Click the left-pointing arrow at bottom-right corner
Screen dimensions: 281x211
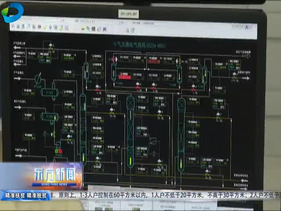[244, 181]
